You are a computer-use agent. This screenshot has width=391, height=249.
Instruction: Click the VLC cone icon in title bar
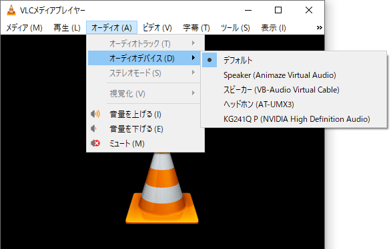pos(11,10)
